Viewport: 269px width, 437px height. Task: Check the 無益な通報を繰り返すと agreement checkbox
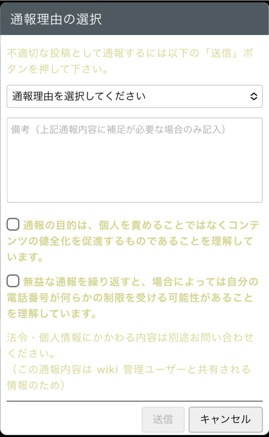click(x=13, y=280)
